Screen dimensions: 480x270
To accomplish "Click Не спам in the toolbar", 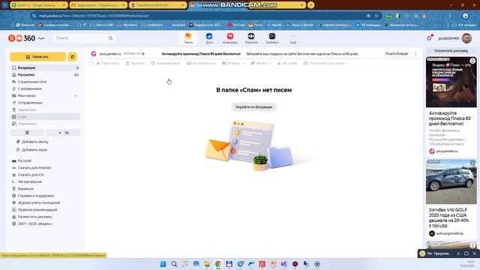I will [287, 63].
